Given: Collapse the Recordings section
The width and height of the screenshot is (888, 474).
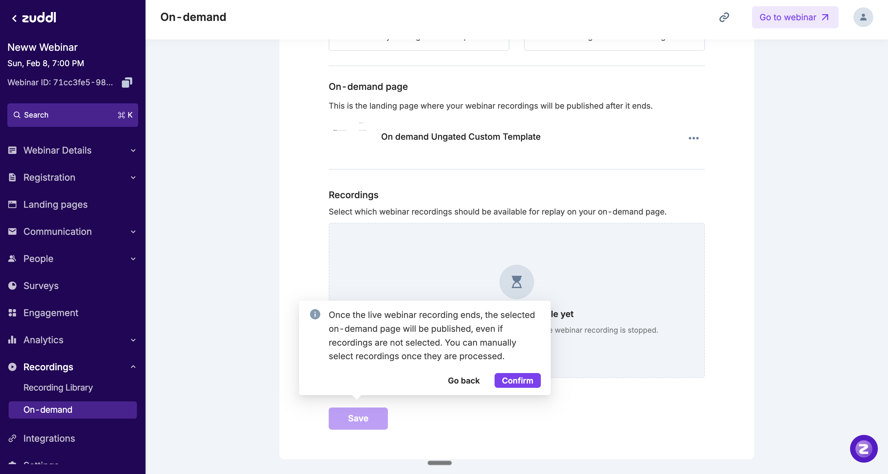Looking at the screenshot, I should click(133, 367).
